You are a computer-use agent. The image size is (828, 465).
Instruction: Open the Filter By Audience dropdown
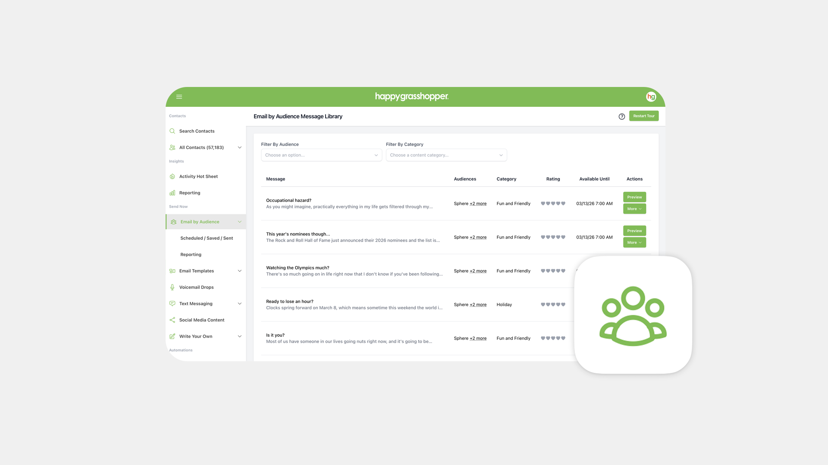[321, 155]
